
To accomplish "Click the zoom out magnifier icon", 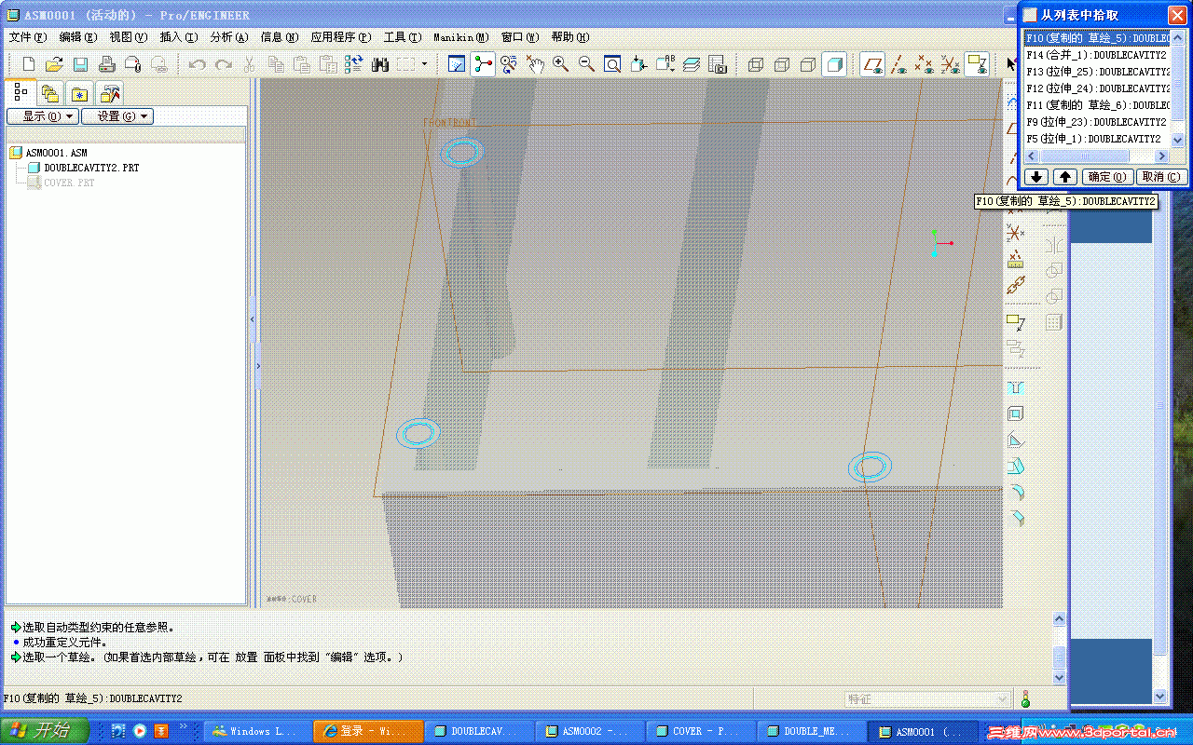I will coord(587,64).
